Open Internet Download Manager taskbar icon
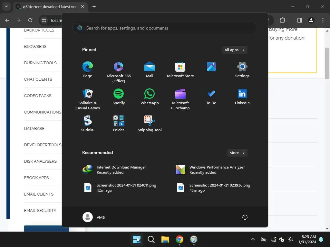This screenshot has width=330, height=247. [194, 239]
